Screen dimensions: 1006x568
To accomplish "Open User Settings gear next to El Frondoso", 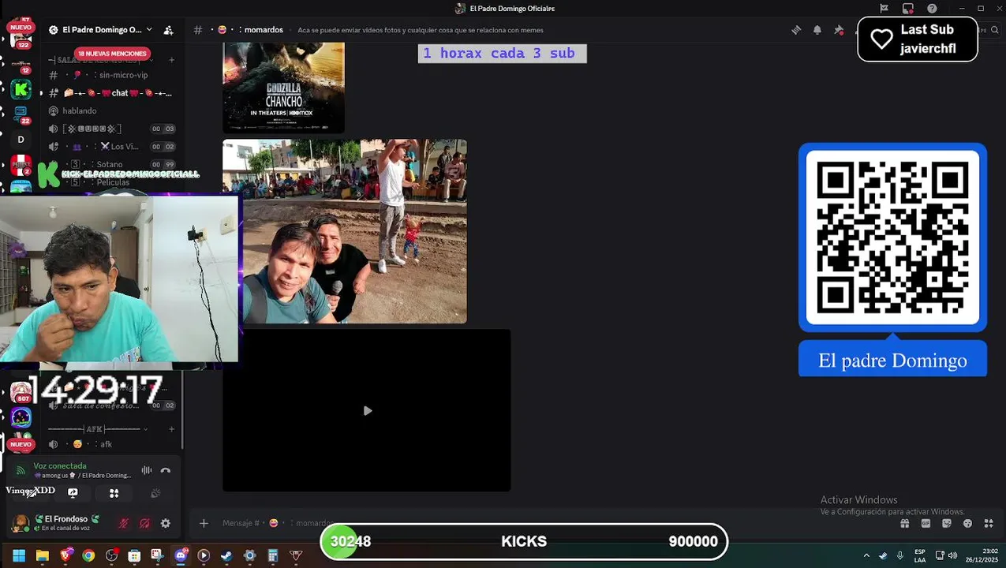I will click(x=166, y=523).
